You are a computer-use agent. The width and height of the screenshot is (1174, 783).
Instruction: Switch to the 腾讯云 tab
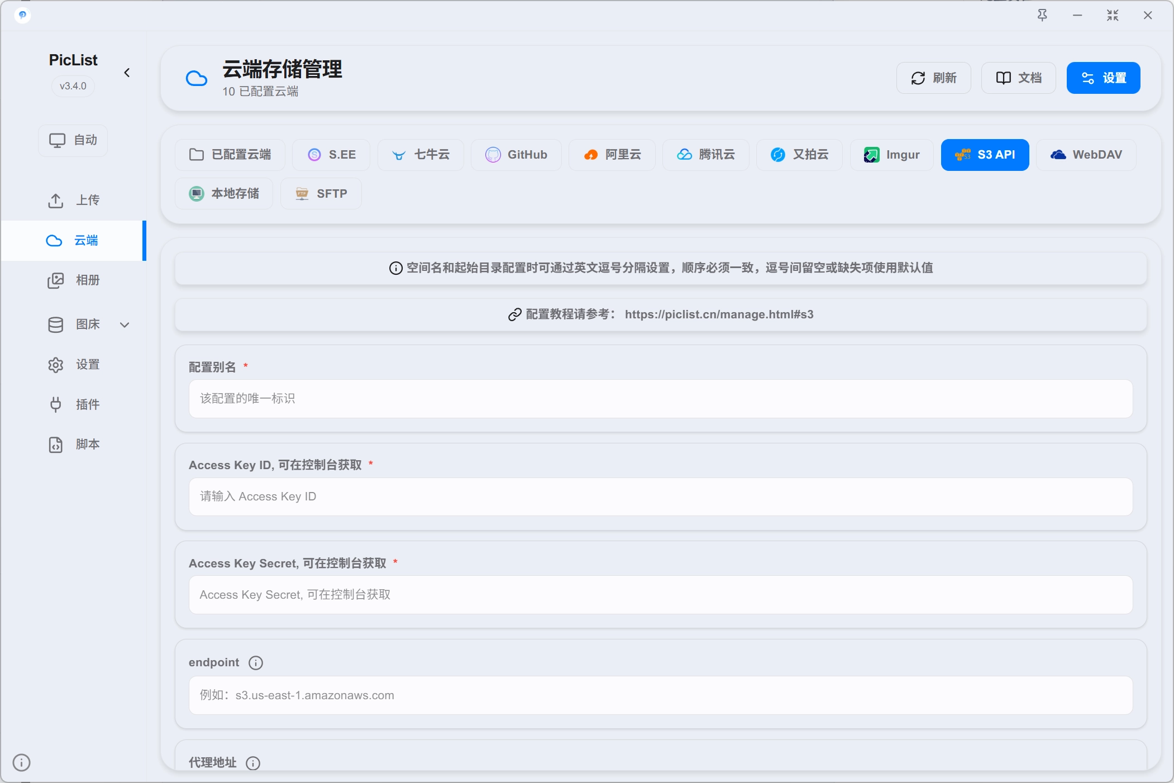pos(706,155)
